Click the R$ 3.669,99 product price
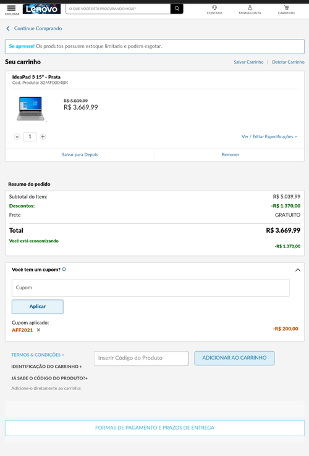 click(81, 107)
